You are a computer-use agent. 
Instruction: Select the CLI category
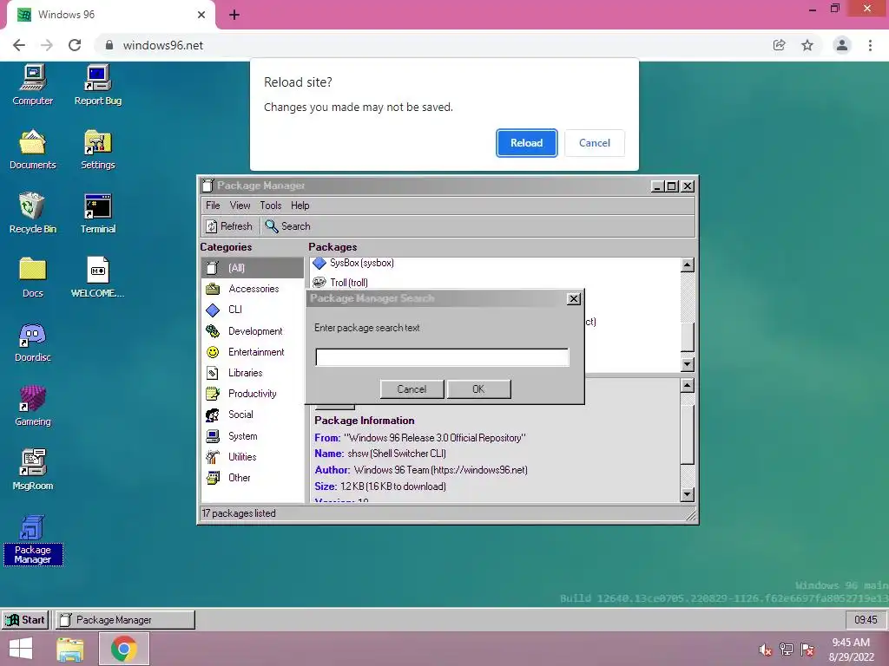coord(253,310)
